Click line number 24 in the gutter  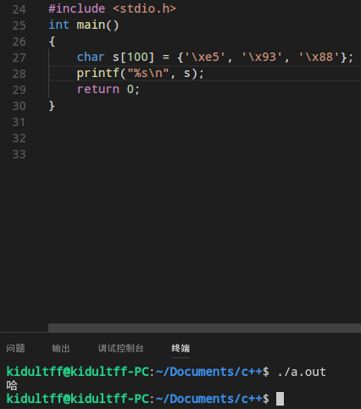coord(19,9)
